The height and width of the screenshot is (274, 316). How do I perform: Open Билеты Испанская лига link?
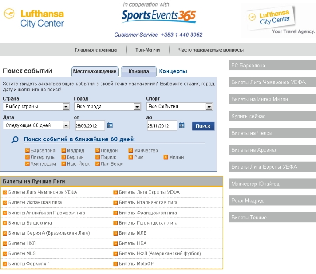point(35,202)
